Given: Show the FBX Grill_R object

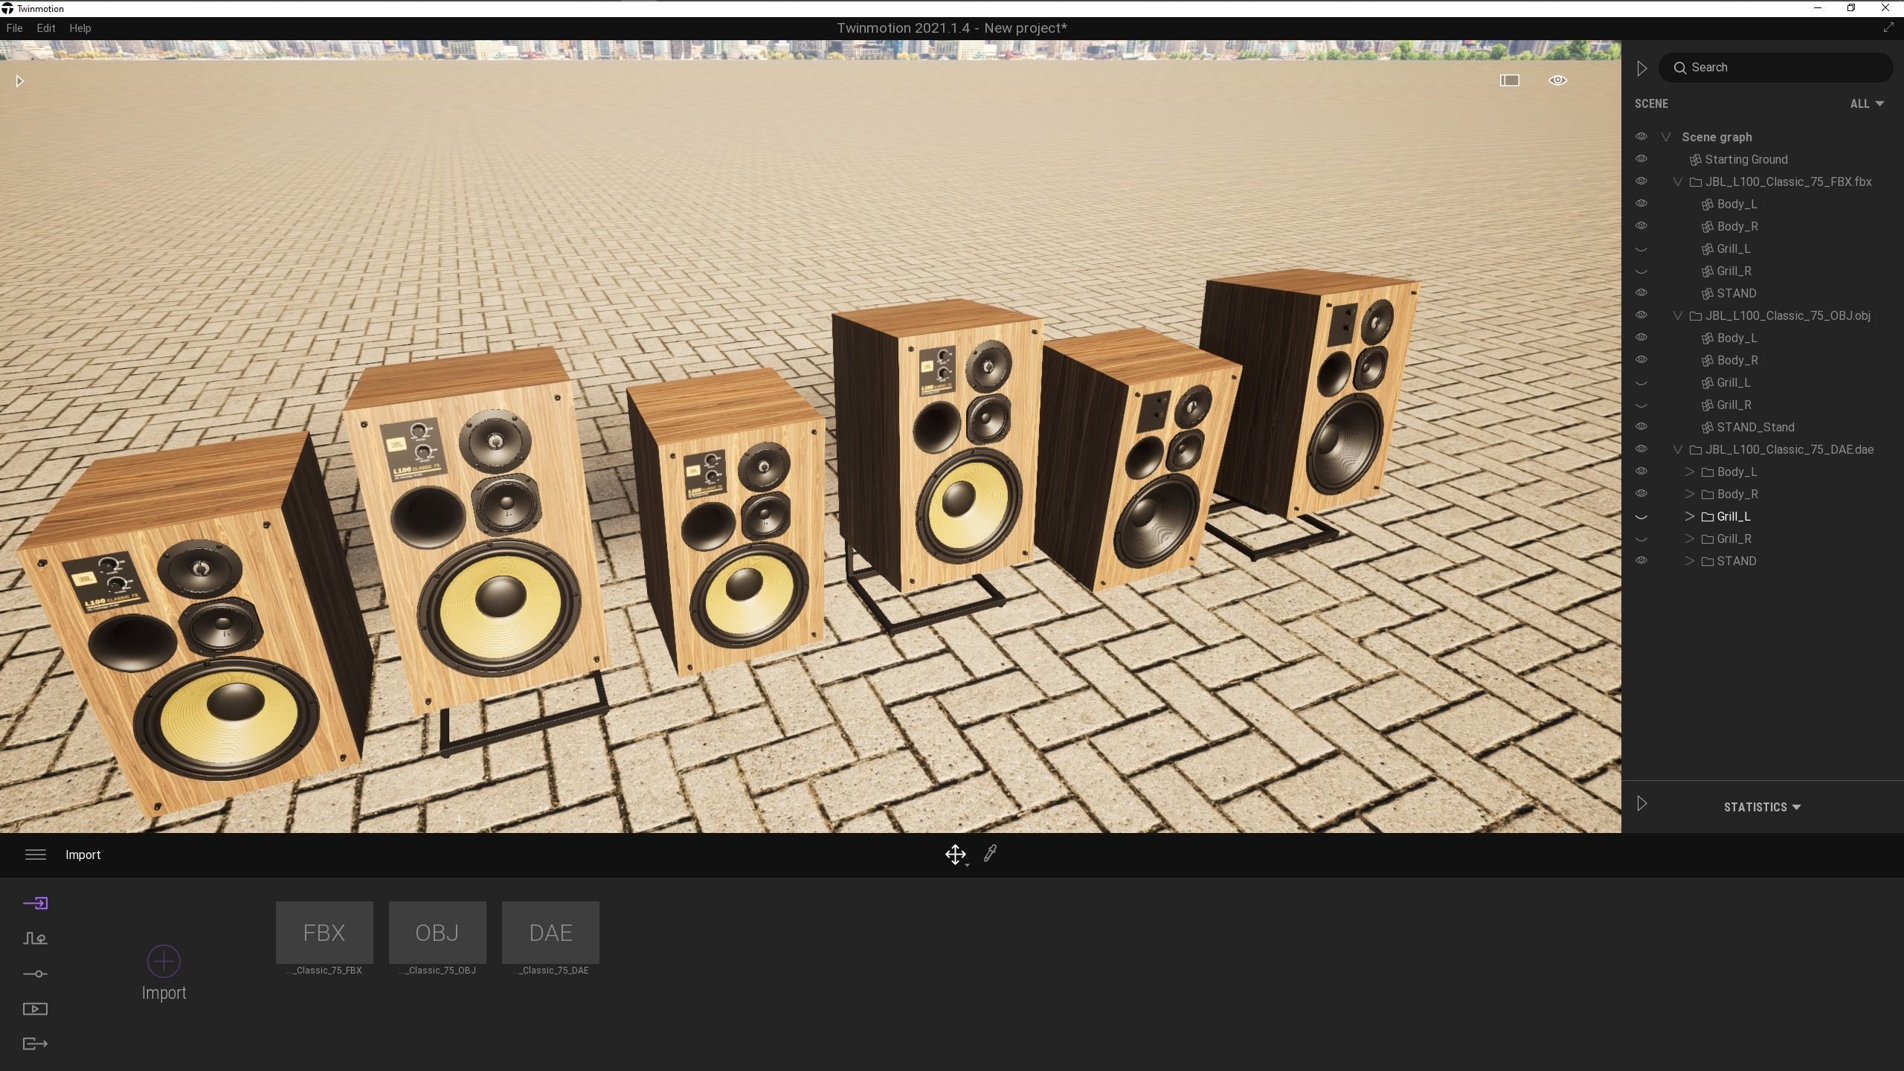Looking at the screenshot, I should pyautogui.click(x=1641, y=271).
